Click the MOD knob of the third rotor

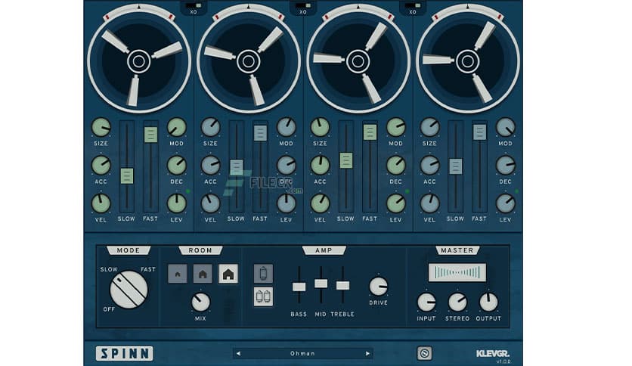[396, 127]
